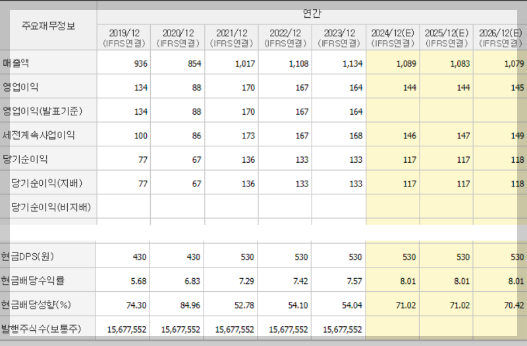Select 매출액 estimate 1,079 for 2026/12(E)

(514, 63)
